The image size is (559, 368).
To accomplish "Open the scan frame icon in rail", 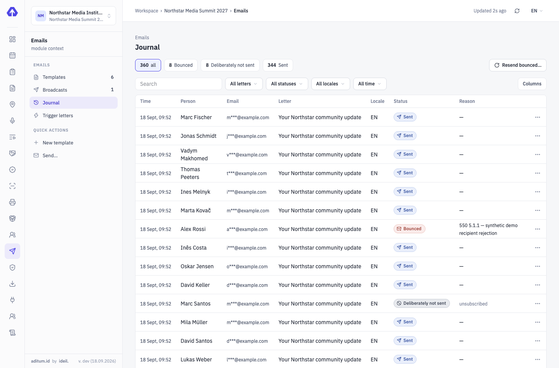I will coord(12,186).
